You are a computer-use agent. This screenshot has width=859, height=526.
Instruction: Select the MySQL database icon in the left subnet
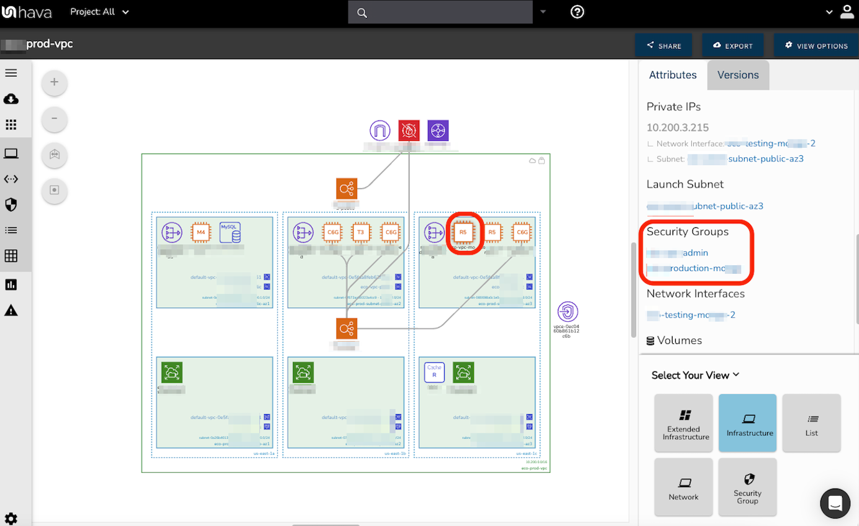click(229, 232)
